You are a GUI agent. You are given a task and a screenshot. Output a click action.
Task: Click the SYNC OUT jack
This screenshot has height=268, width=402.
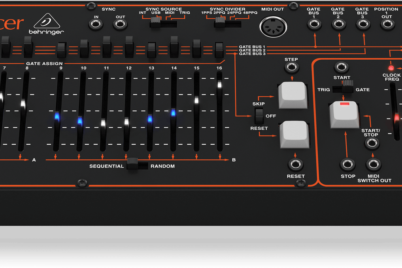pos(120,25)
